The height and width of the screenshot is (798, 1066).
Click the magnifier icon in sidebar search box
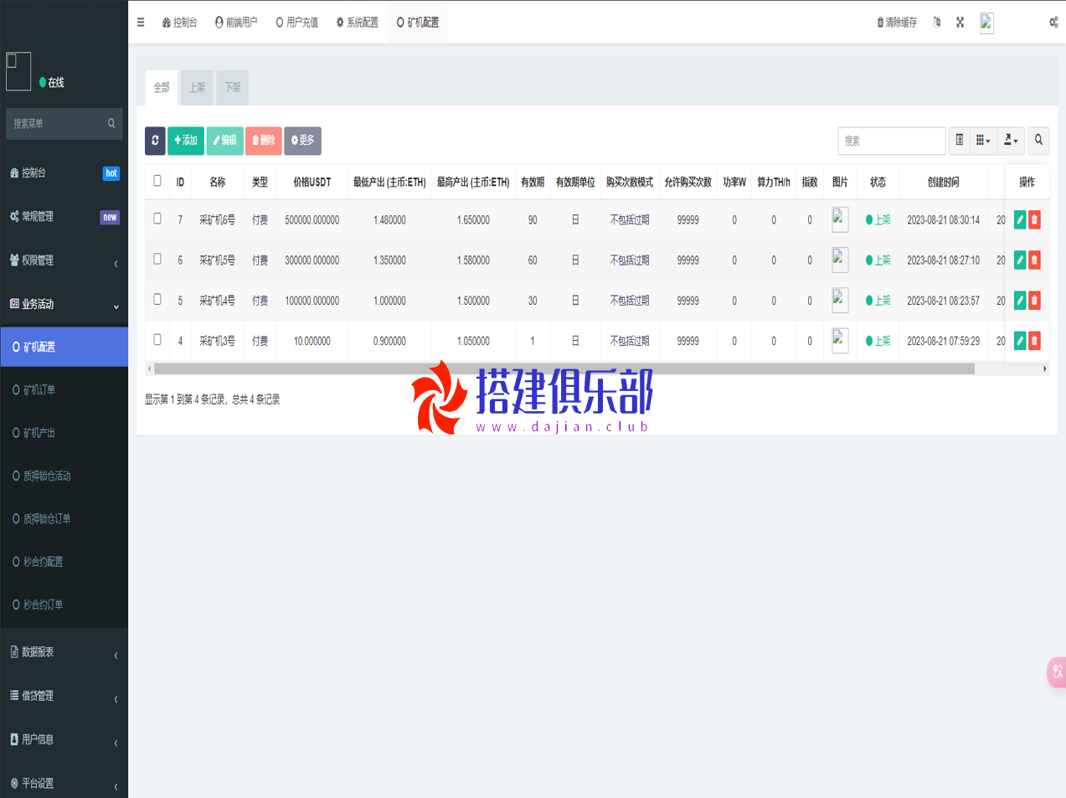tap(111, 123)
